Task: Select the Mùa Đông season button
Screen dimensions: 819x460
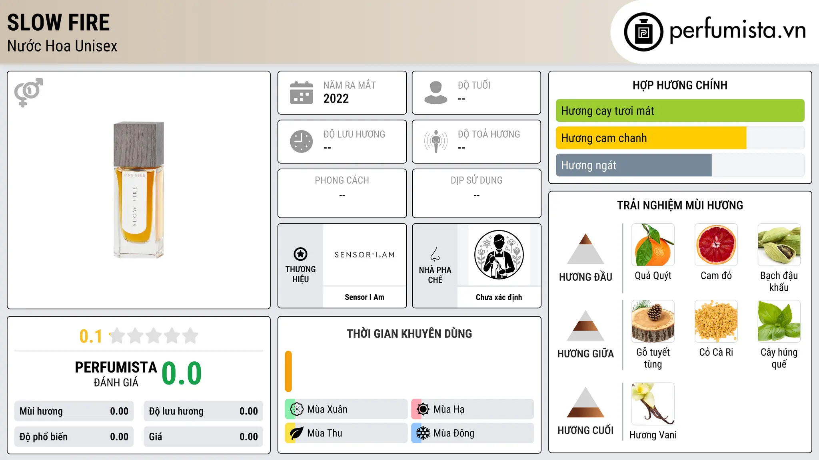Action: point(472,433)
